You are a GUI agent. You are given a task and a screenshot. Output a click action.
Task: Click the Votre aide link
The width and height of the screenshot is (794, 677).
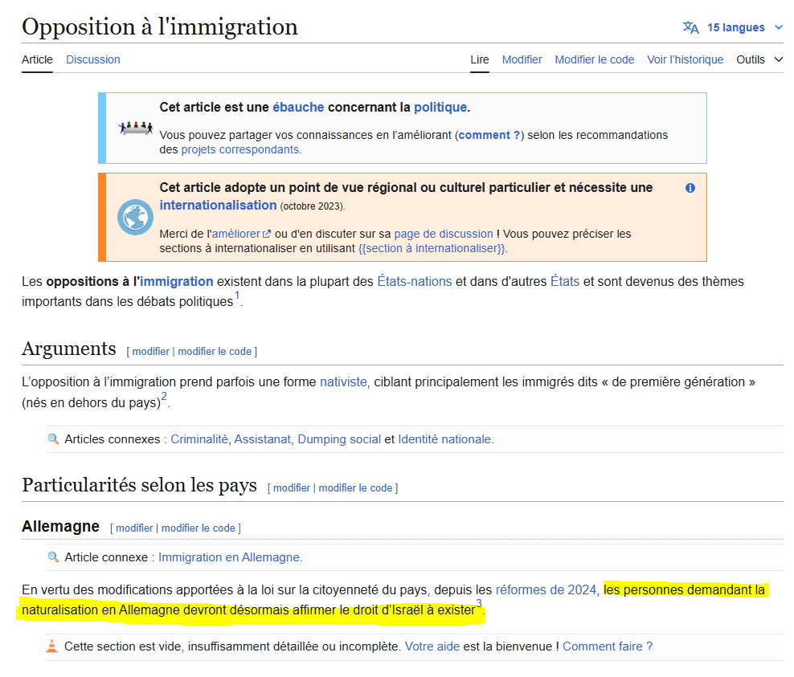point(432,646)
